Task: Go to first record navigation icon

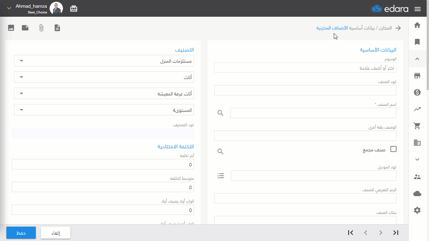Action: point(351,233)
